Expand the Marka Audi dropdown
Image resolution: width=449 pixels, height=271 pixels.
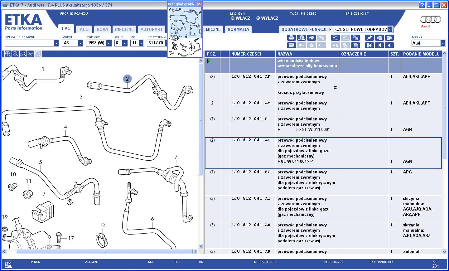pyautogui.click(x=443, y=43)
